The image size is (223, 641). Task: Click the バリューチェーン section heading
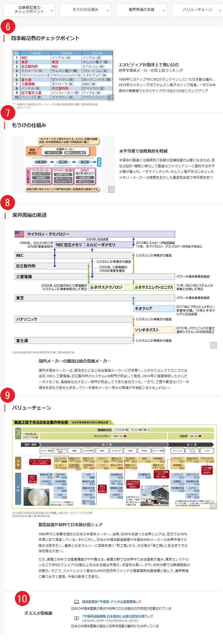click(x=32, y=408)
